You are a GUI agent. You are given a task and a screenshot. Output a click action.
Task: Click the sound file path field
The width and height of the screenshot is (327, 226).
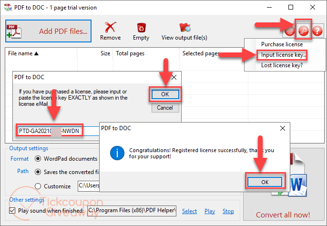132,211
